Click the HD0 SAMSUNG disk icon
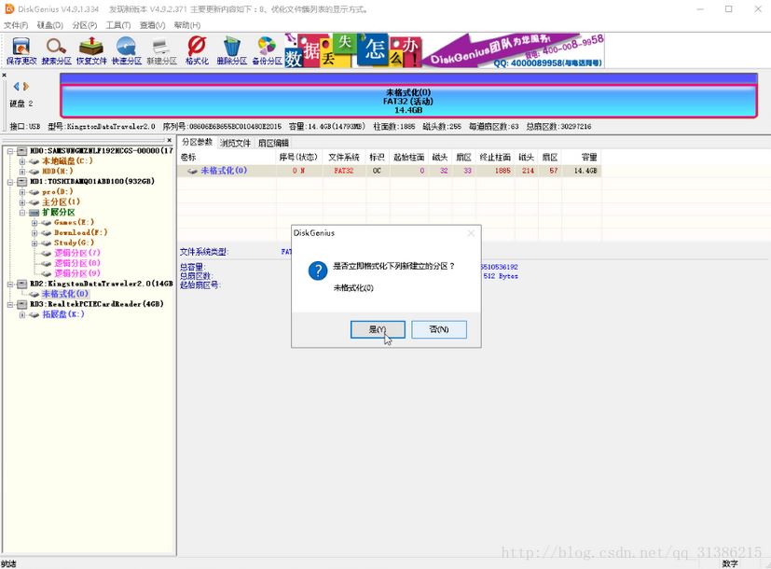Screen dimensions: 771x569 pos(22,151)
